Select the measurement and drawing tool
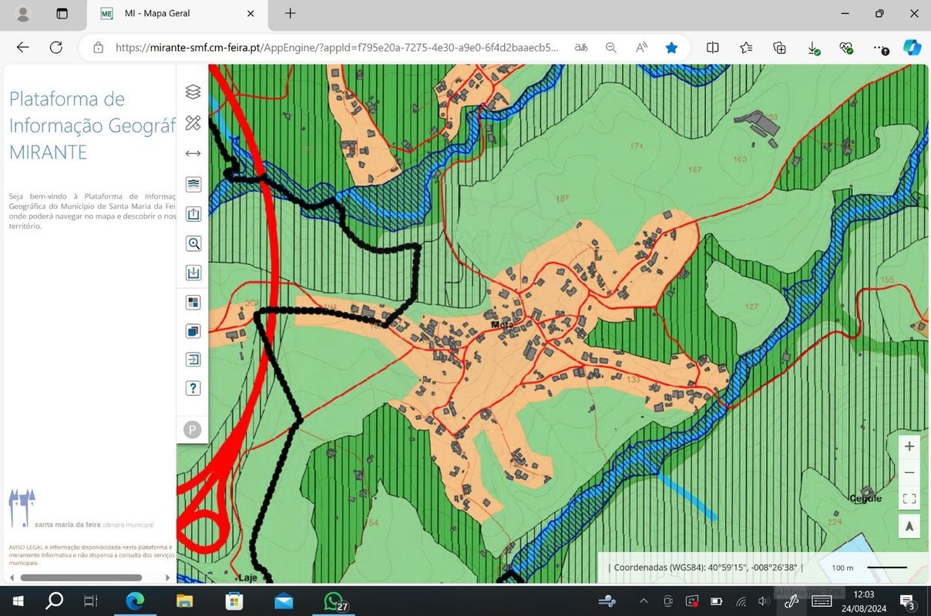This screenshot has height=616, width=931. pyautogui.click(x=193, y=123)
